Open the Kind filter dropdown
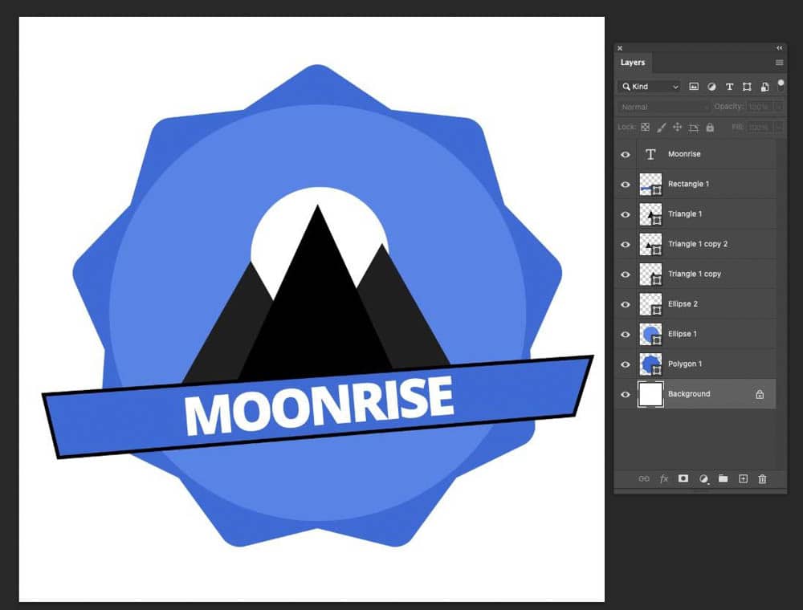This screenshot has height=610, width=803. point(650,87)
